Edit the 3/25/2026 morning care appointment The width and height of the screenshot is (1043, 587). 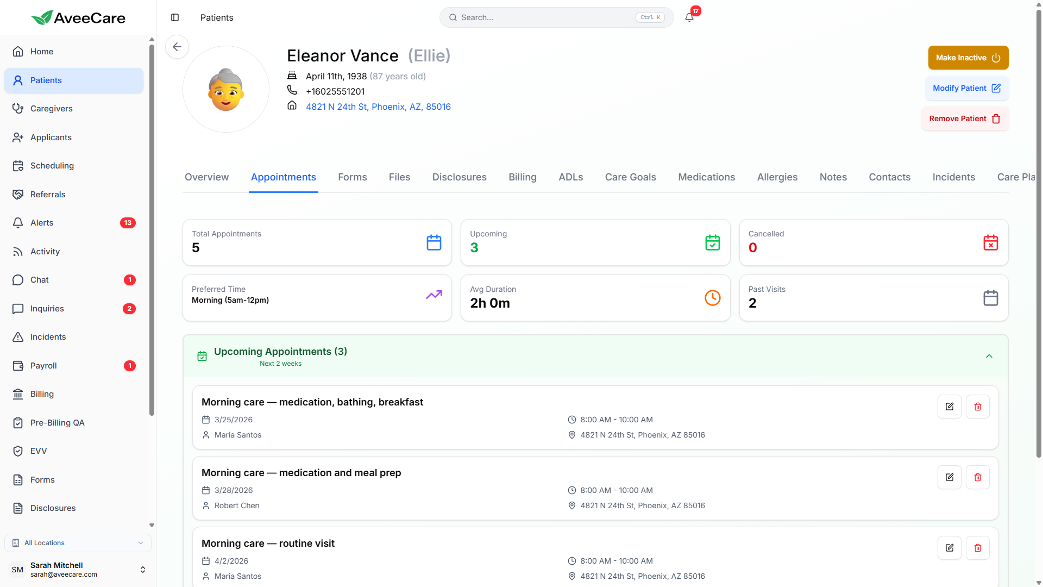949,407
